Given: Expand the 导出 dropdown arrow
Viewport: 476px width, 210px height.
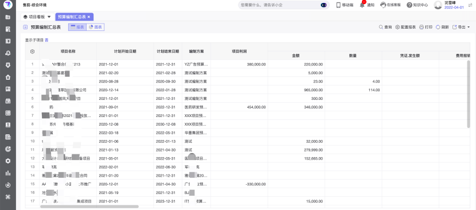Looking at the screenshot, I should pyautogui.click(x=469, y=28).
